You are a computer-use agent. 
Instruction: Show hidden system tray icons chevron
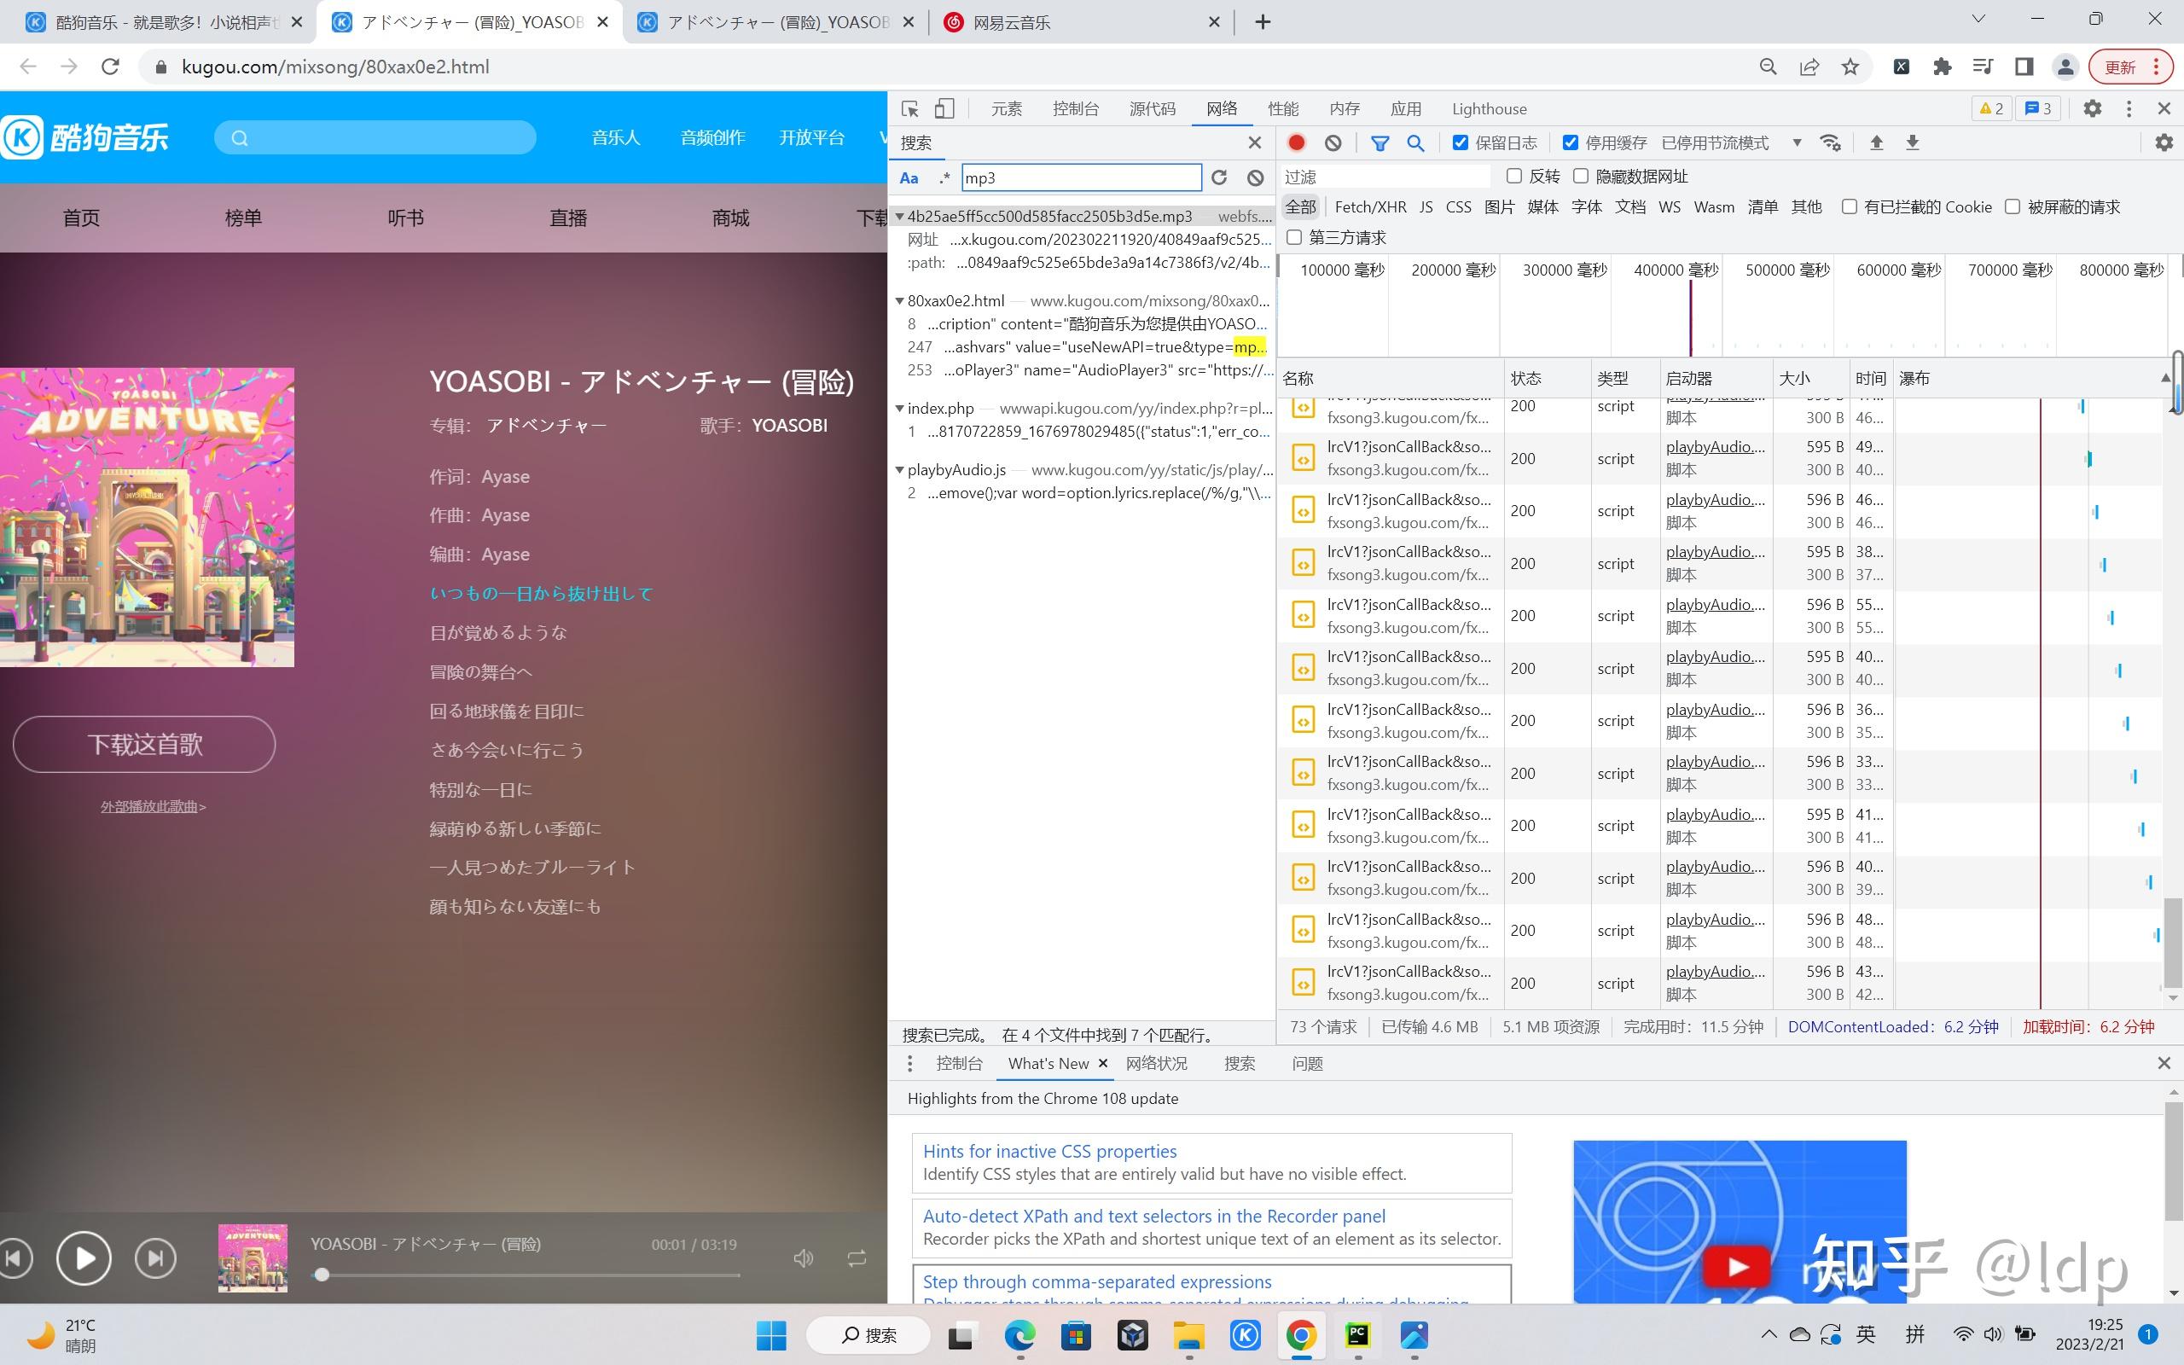click(1769, 1334)
